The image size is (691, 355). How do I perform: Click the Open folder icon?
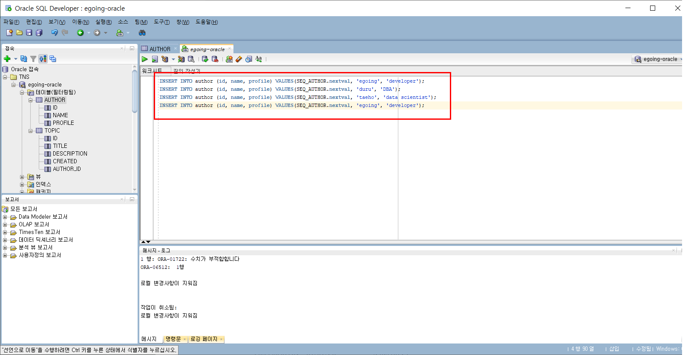[19, 33]
